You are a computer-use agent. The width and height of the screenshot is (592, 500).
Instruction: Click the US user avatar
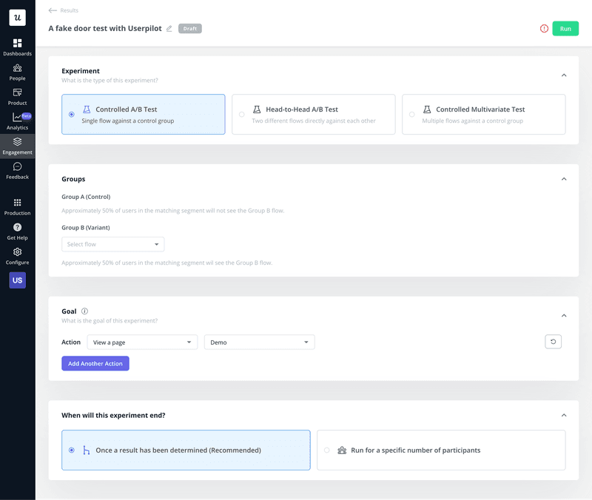(17, 280)
